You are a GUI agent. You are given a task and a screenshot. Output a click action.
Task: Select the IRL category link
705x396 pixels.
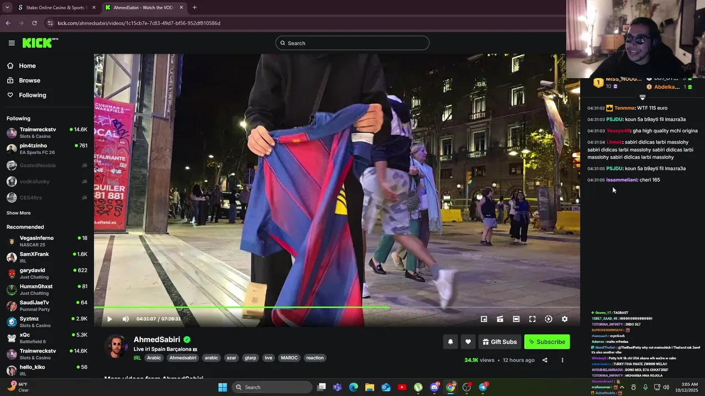click(138, 358)
